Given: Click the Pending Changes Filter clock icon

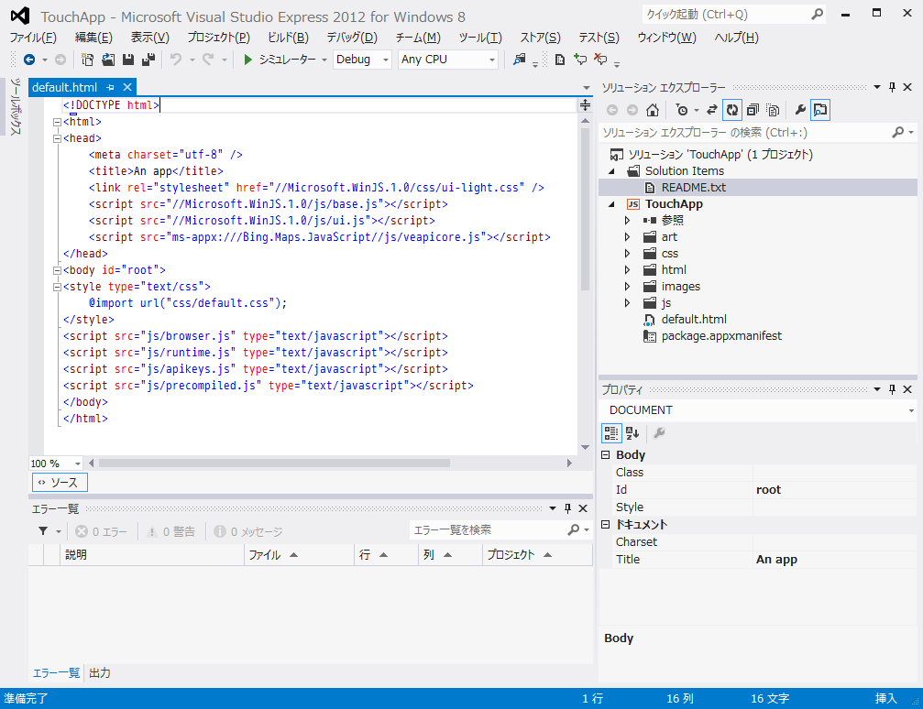Looking at the screenshot, I should pos(682,110).
